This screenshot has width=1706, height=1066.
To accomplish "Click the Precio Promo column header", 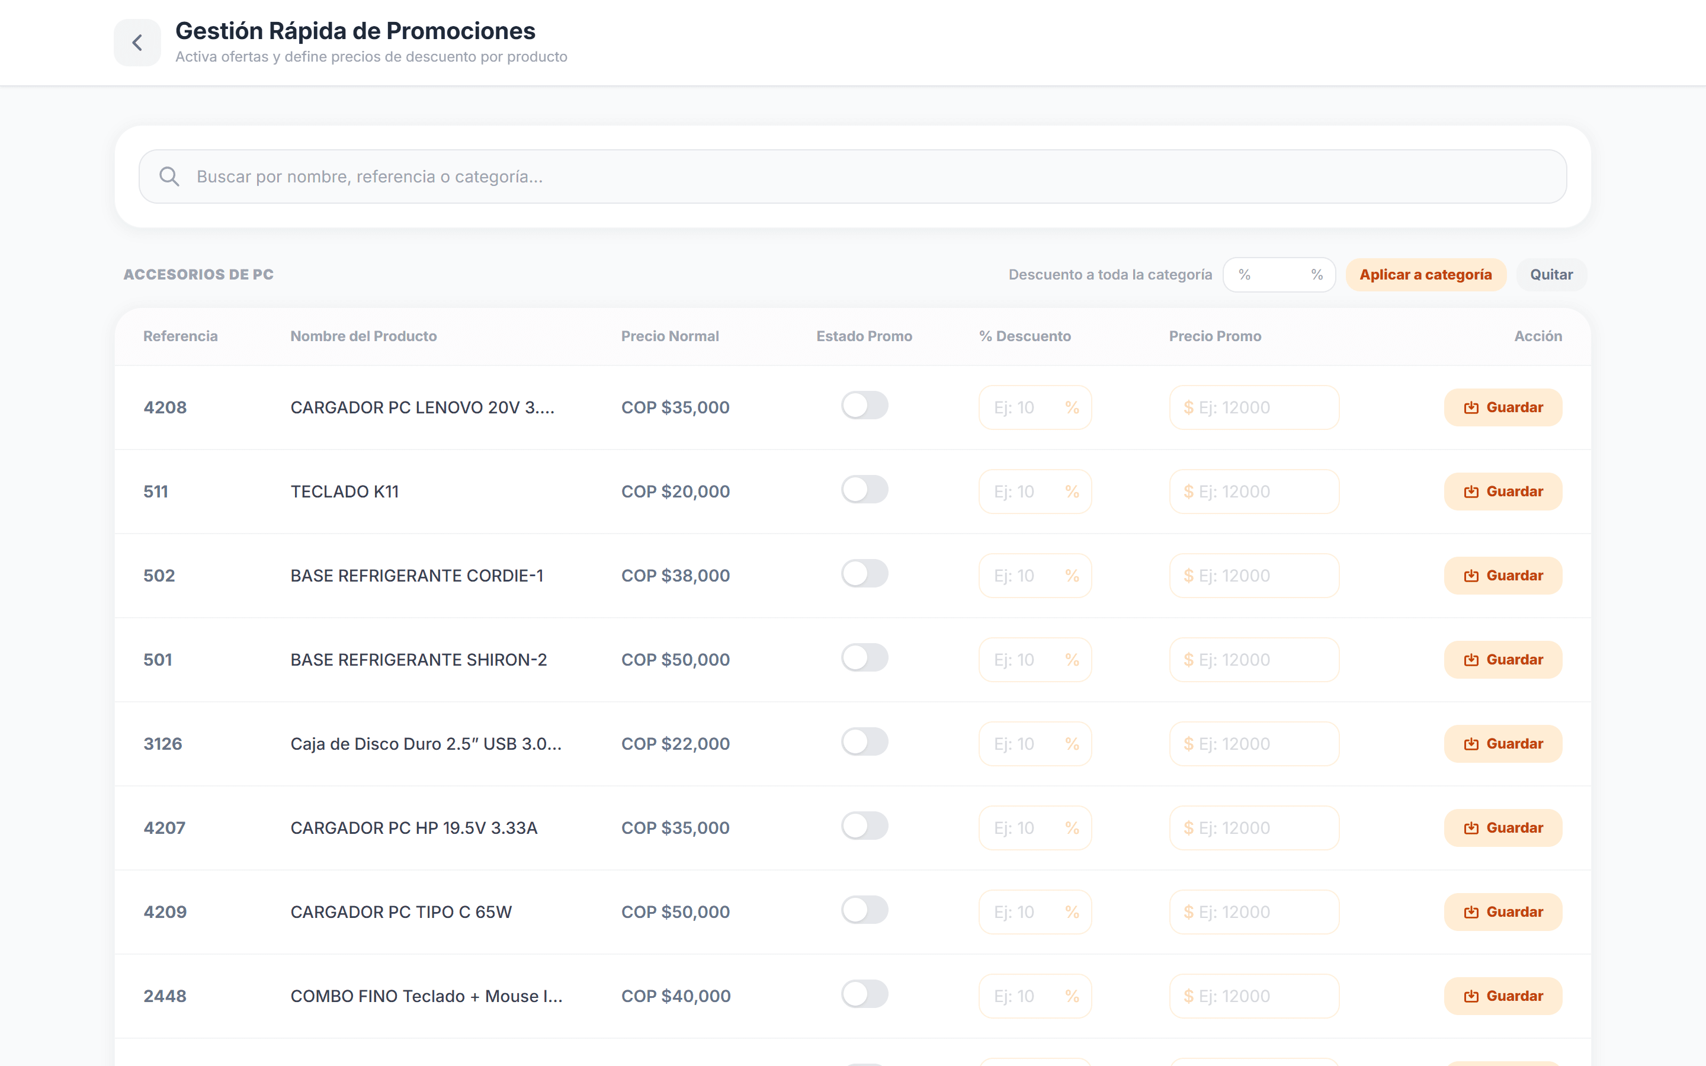I will (x=1216, y=336).
